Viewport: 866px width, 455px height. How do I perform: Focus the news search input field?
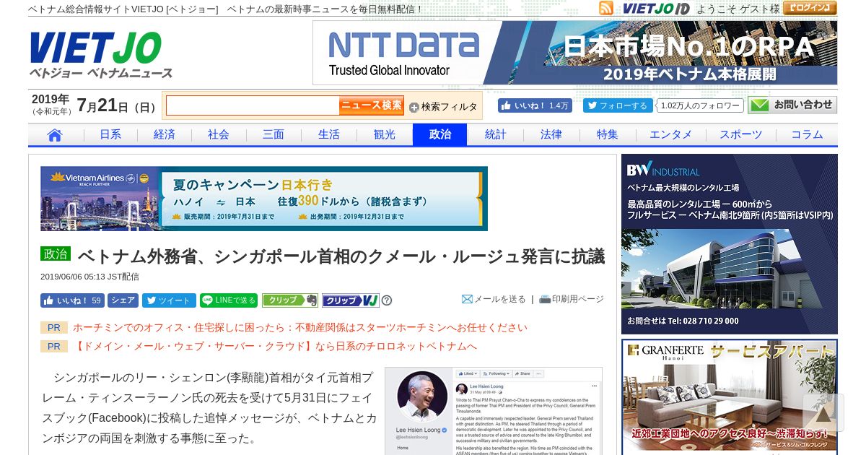click(253, 105)
